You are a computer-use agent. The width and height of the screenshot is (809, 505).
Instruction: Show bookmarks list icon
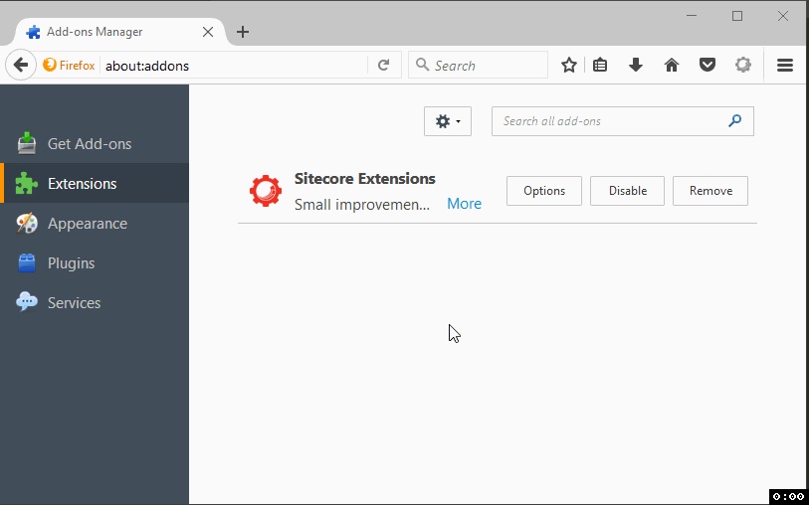(x=599, y=65)
